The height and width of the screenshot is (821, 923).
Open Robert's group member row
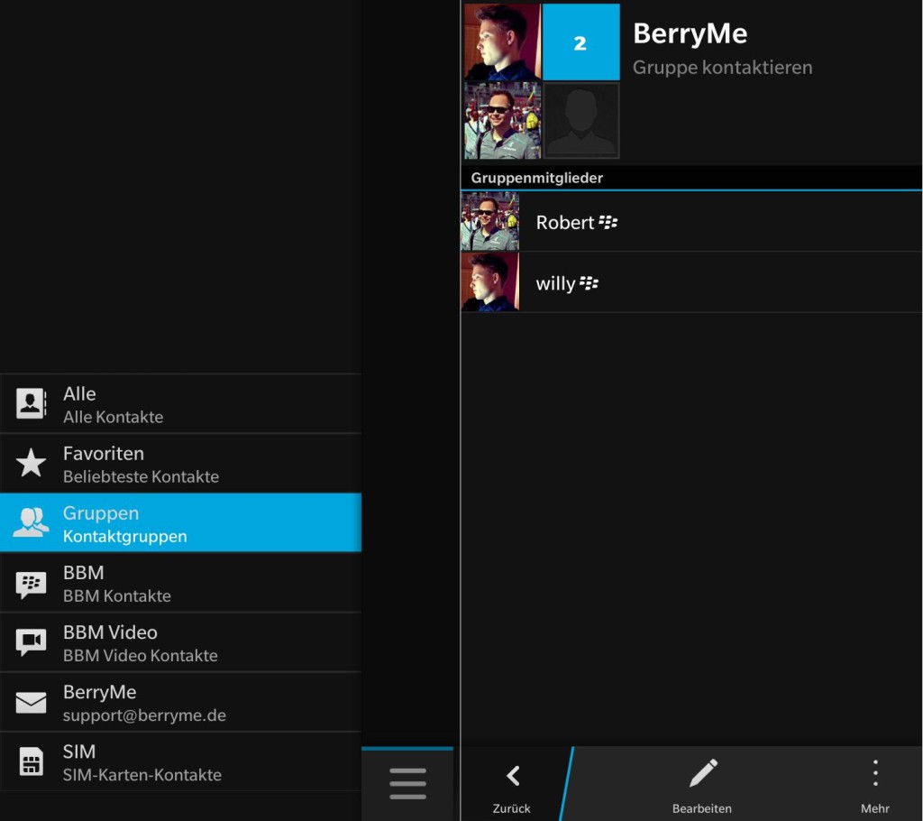pyautogui.click(x=691, y=222)
